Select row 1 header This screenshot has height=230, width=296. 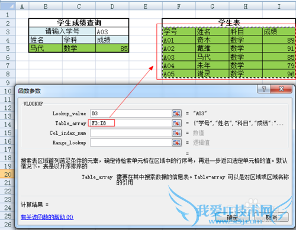click(x=8, y=15)
